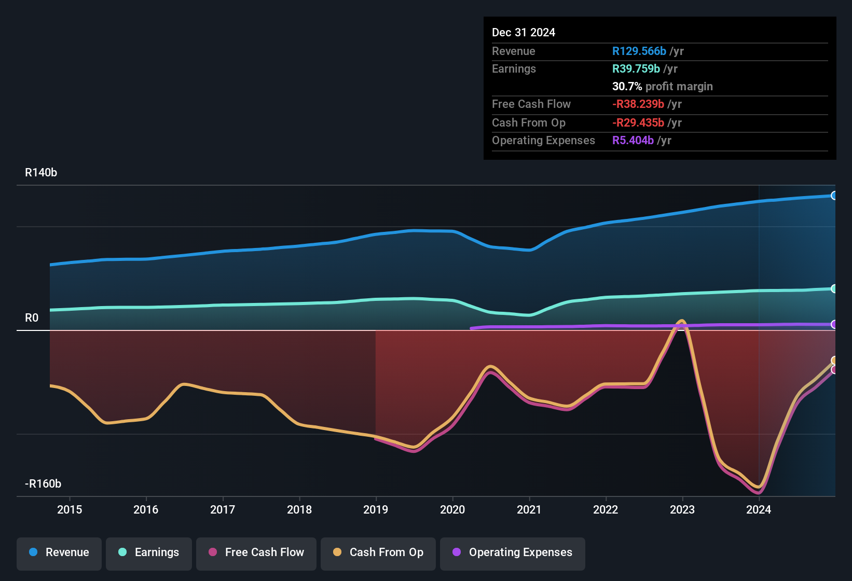Viewport: 852px width, 581px height.
Task: Click the 30.7% profit margin text
Action: tap(663, 86)
